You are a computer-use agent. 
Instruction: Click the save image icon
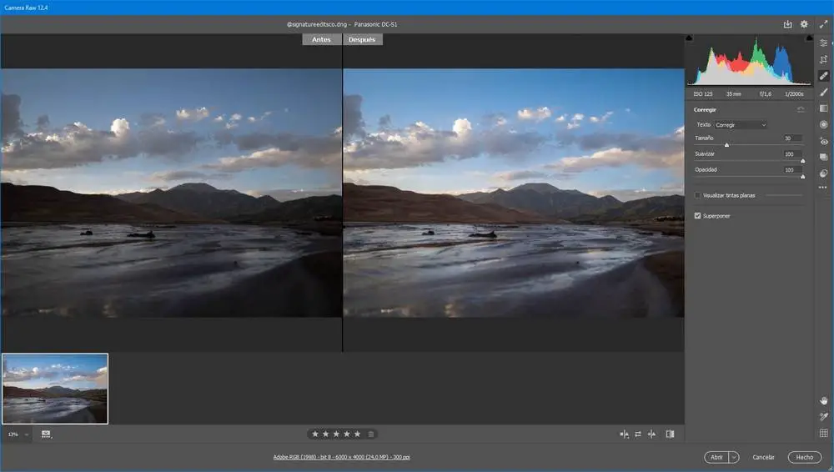[787, 24]
